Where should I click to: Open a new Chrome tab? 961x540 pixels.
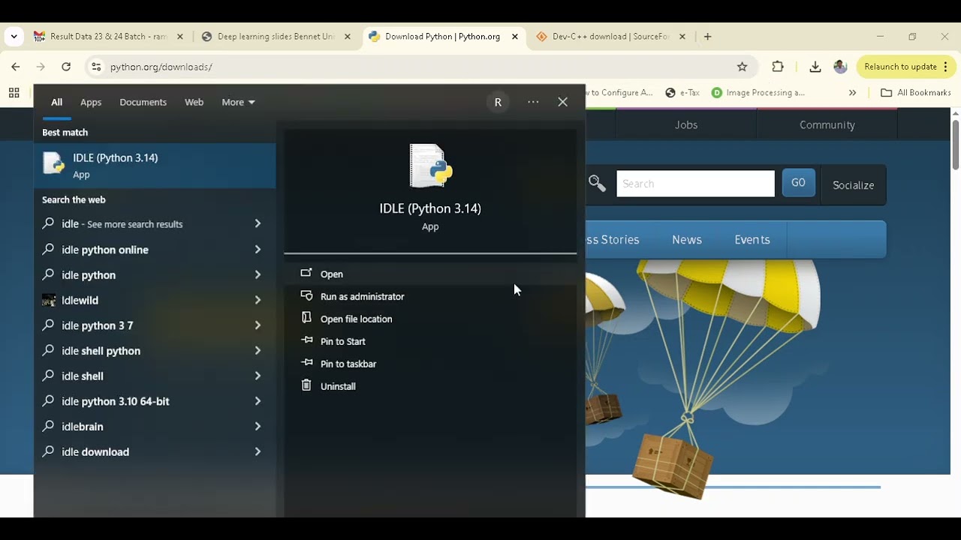707,37
